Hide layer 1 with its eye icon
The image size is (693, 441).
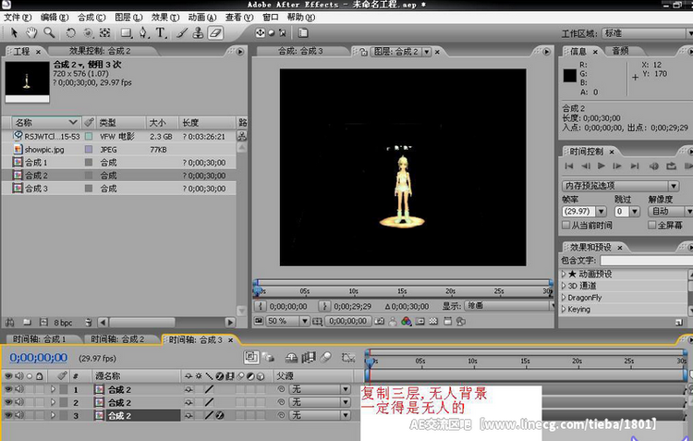tap(8, 389)
